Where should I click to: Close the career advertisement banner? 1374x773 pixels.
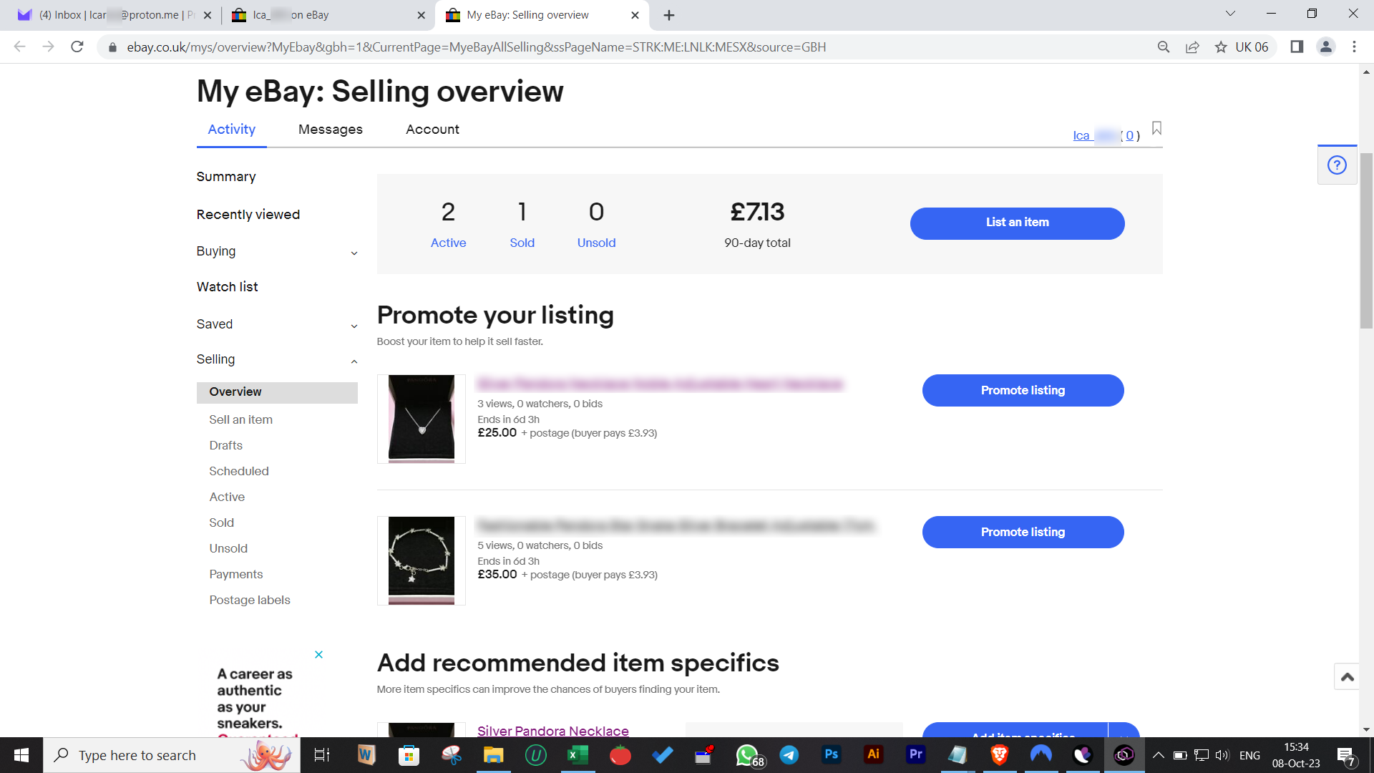[318, 654]
